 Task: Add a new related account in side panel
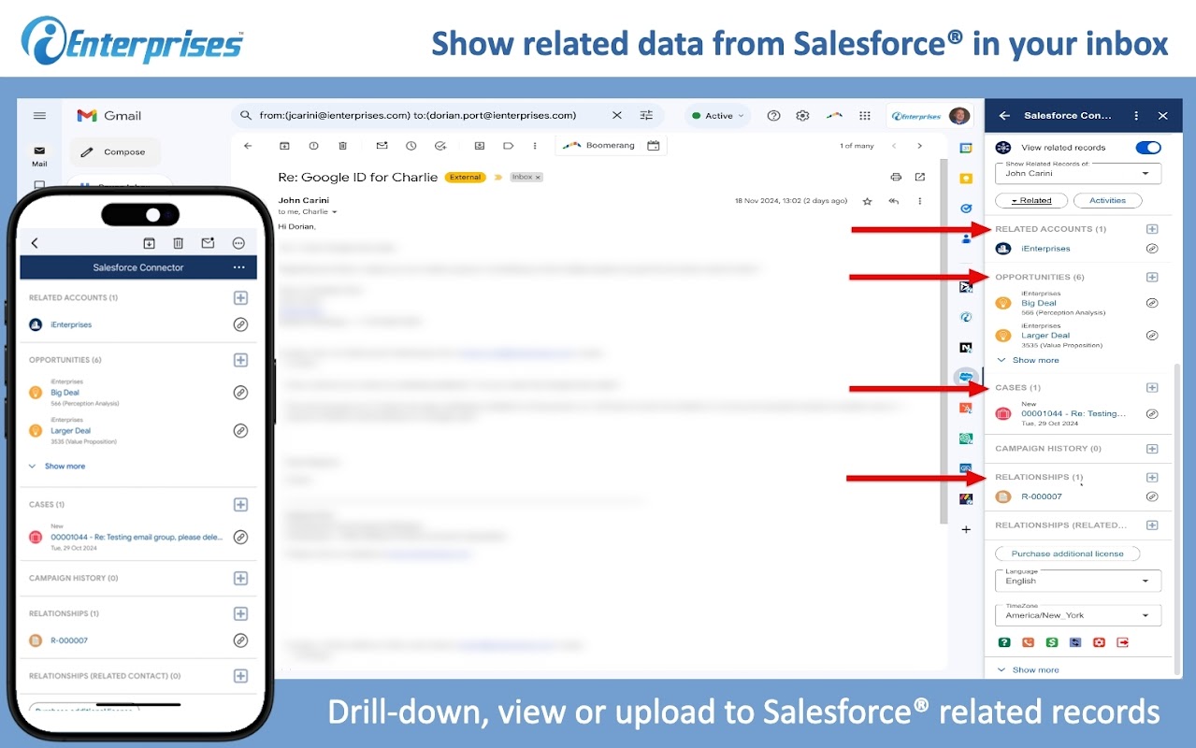click(x=1152, y=229)
